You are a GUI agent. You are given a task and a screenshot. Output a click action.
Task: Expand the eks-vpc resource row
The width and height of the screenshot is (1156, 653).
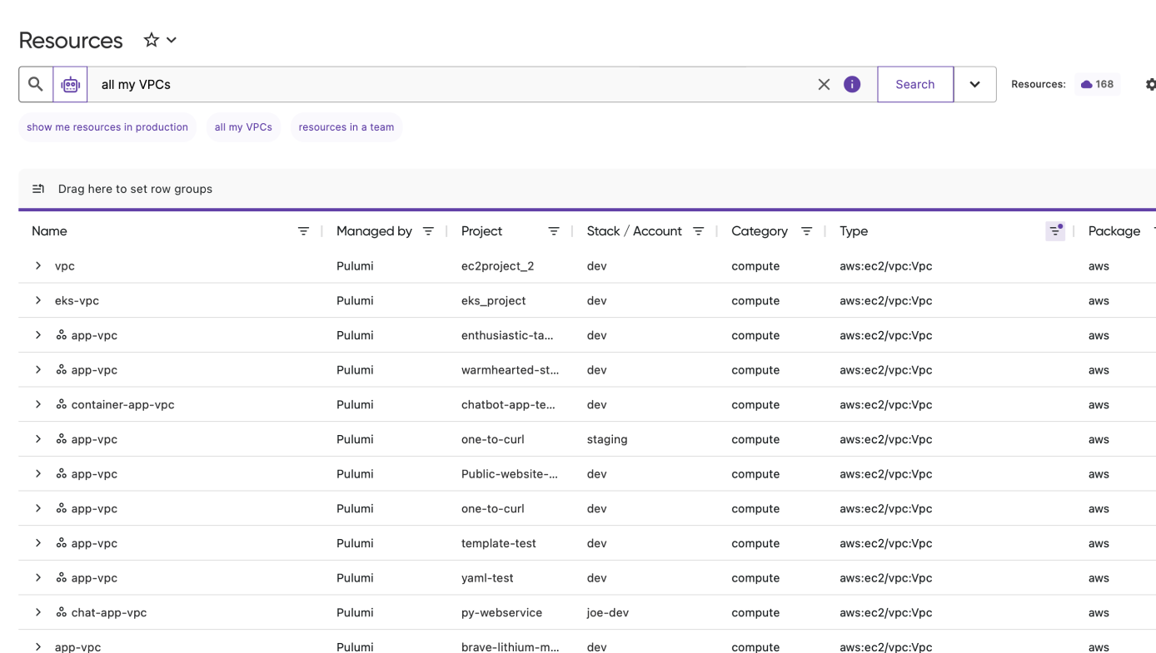tap(38, 300)
